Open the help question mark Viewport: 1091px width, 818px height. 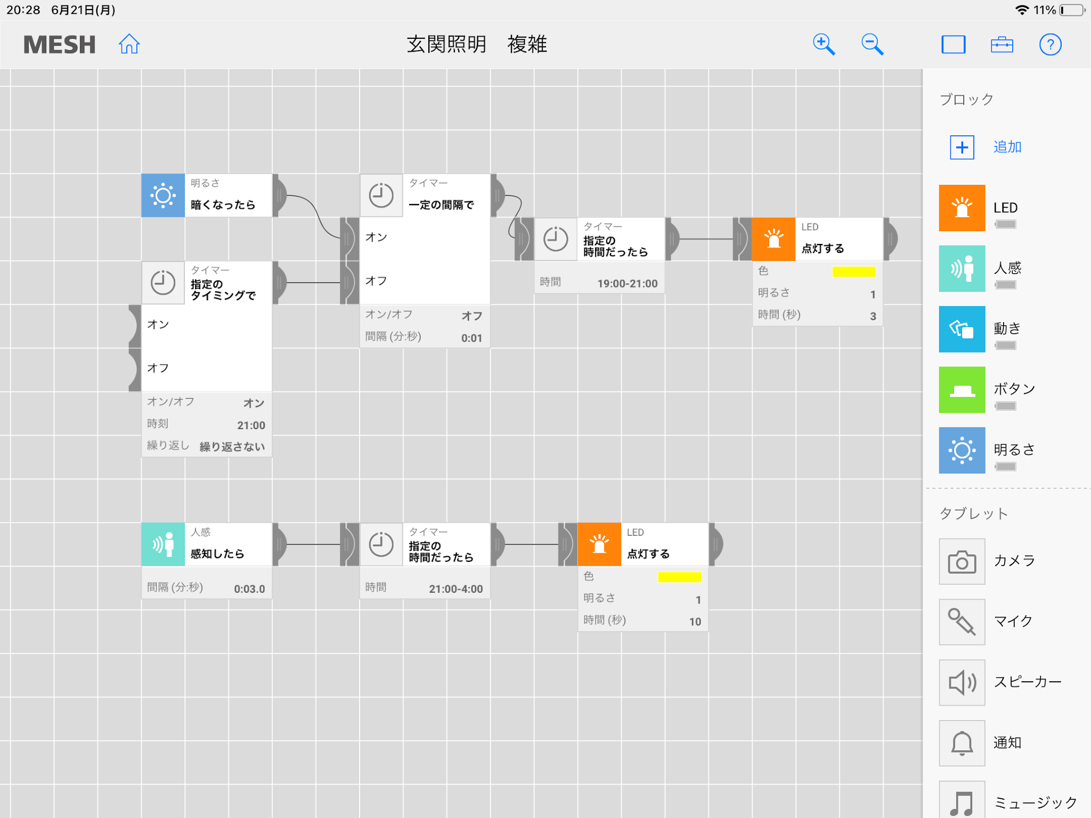1050,45
